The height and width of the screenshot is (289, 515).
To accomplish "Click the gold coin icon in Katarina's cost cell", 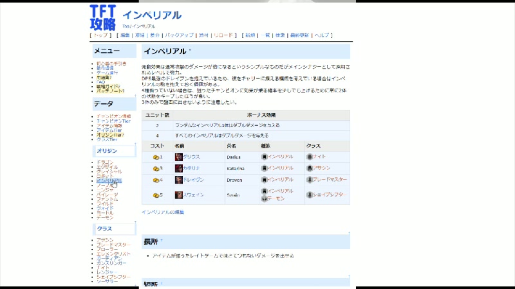I will (156, 169).
